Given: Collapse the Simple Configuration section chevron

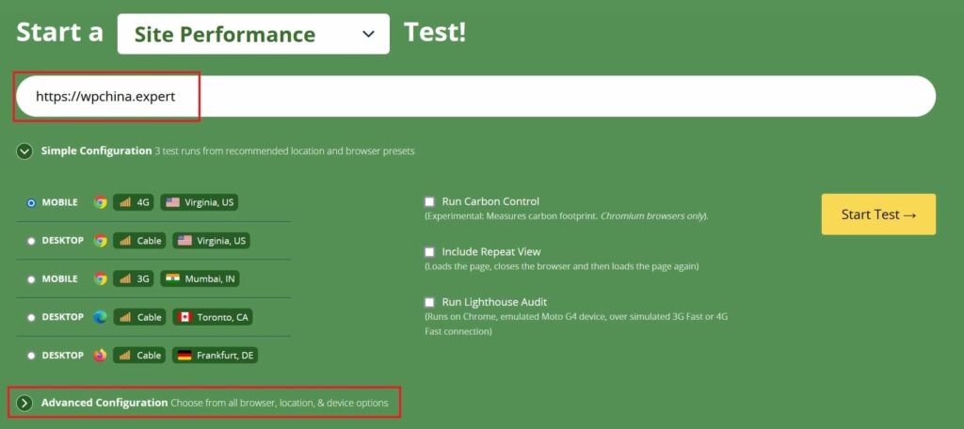Looking at the screenshot, I should pyautogui.click(x=24, y=151).
